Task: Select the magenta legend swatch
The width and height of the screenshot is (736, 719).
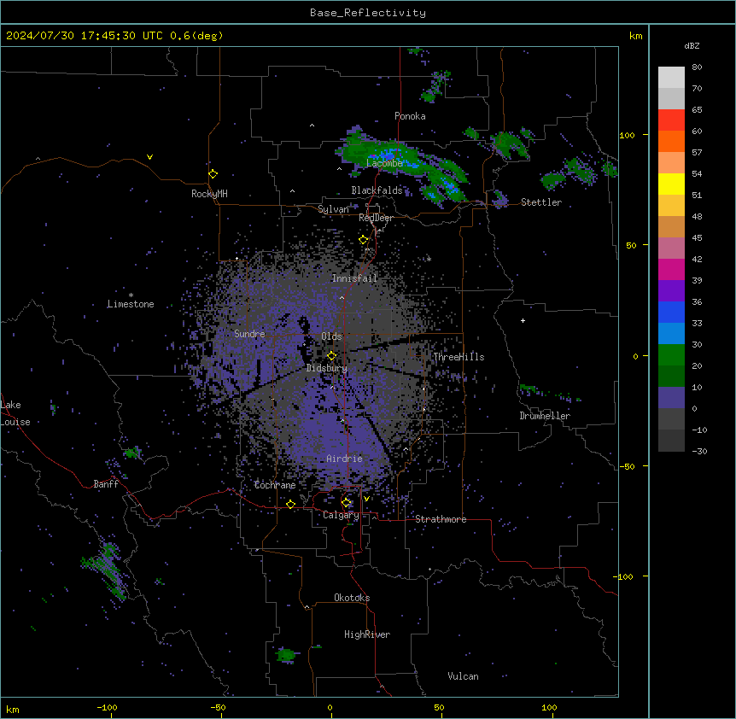Action: click(671, 269)
